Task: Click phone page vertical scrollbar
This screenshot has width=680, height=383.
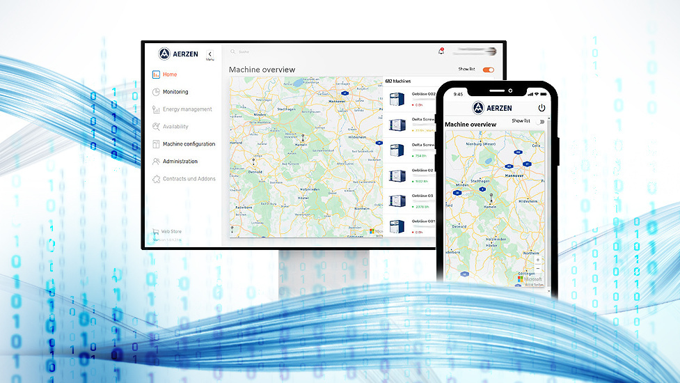Action: (x=549, y=204)
